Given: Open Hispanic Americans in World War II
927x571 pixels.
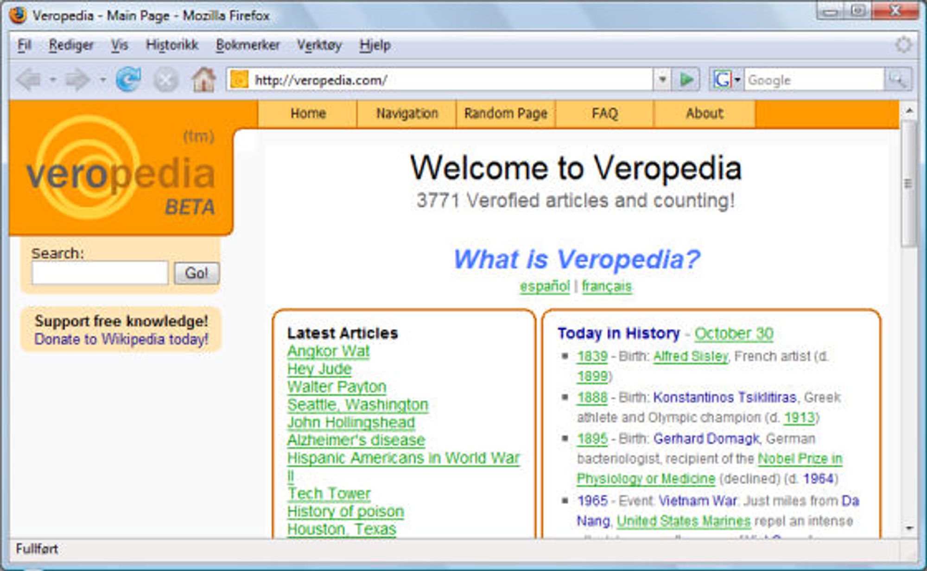Looking at the screenshot, I should tap(403, 458).
